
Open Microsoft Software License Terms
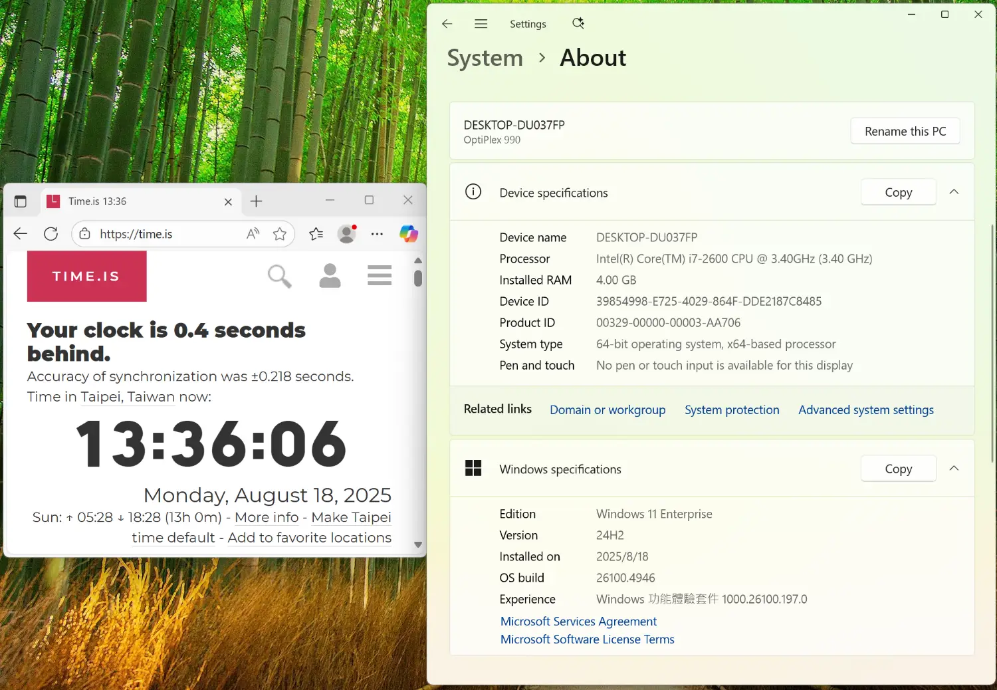[x=588, y=639]
